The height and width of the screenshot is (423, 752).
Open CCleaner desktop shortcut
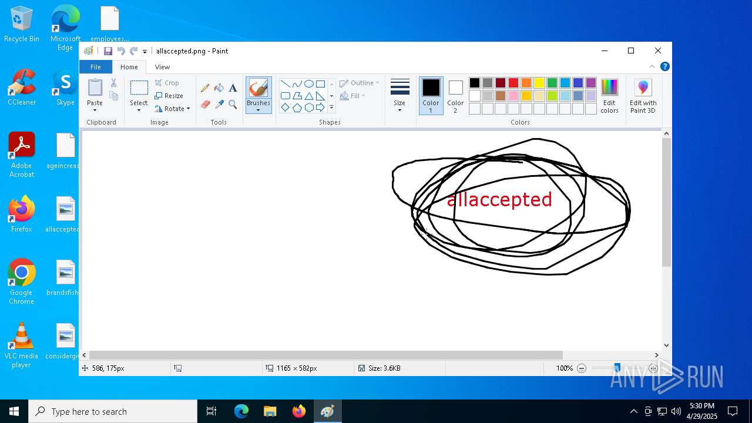click(22, 88)
